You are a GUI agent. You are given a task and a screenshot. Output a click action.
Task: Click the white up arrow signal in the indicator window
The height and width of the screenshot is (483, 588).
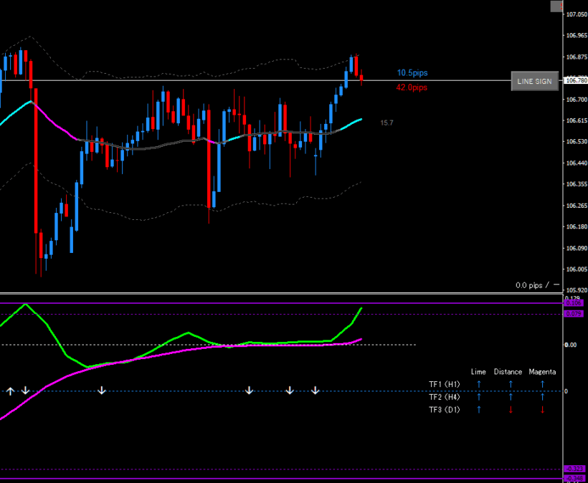[x=10, y=391]
